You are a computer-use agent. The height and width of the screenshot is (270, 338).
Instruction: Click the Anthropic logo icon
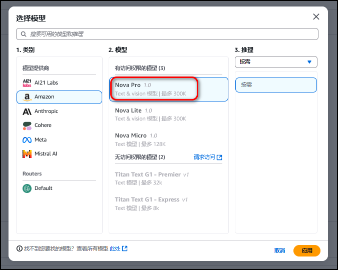click(x=27, y=111)
